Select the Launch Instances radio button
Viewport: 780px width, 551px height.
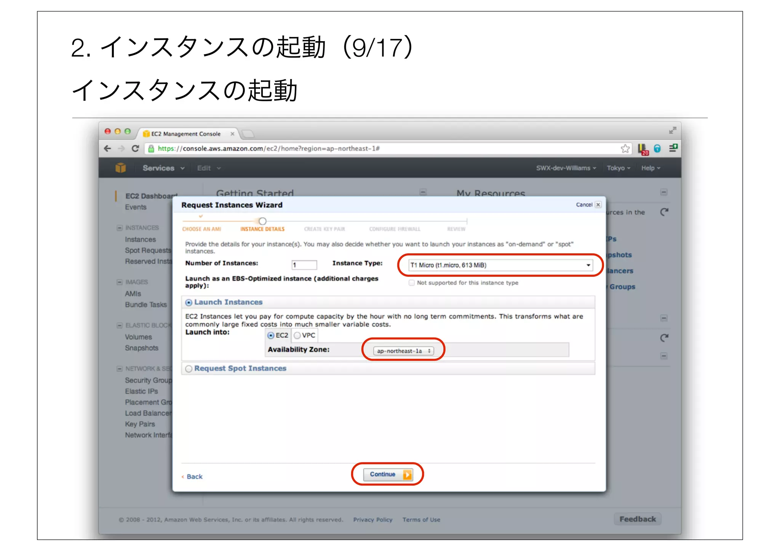click(x=189, y=303)
